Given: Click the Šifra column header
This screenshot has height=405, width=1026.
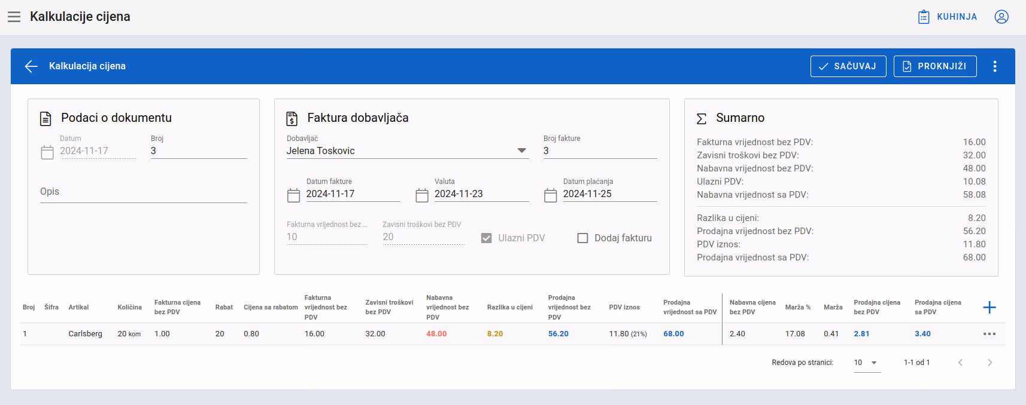Looking at the screenshot, I should click(x=51, y=307).
